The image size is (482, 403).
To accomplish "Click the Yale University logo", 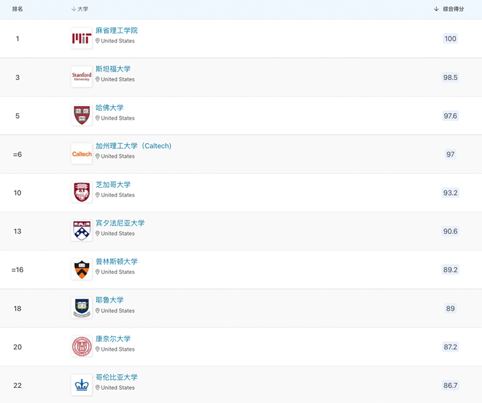I will (x=81, y=308).
